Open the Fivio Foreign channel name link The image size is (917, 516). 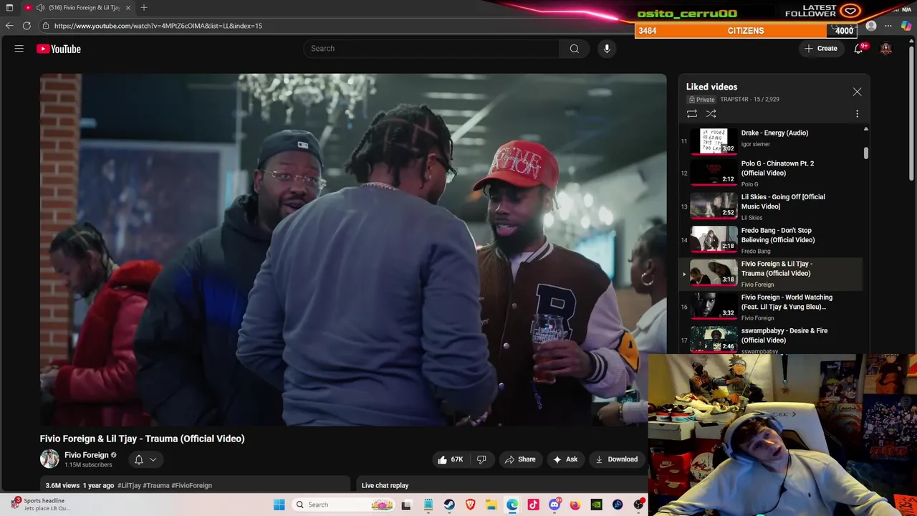point(86,455)
